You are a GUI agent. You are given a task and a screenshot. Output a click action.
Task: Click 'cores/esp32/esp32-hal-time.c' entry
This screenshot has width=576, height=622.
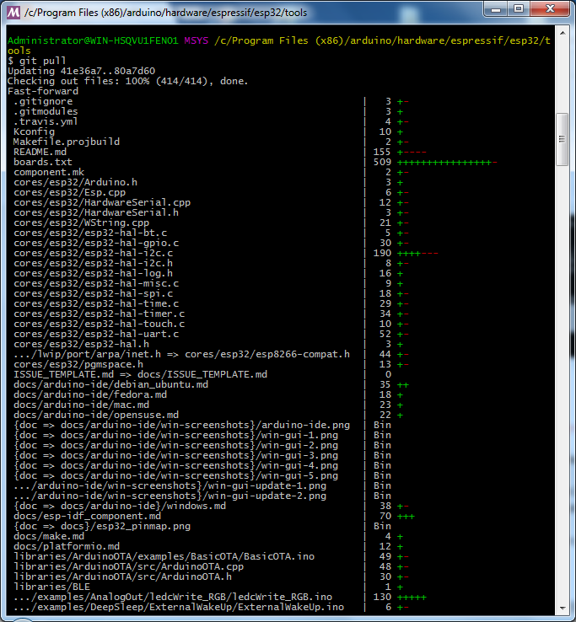[96, 304]
